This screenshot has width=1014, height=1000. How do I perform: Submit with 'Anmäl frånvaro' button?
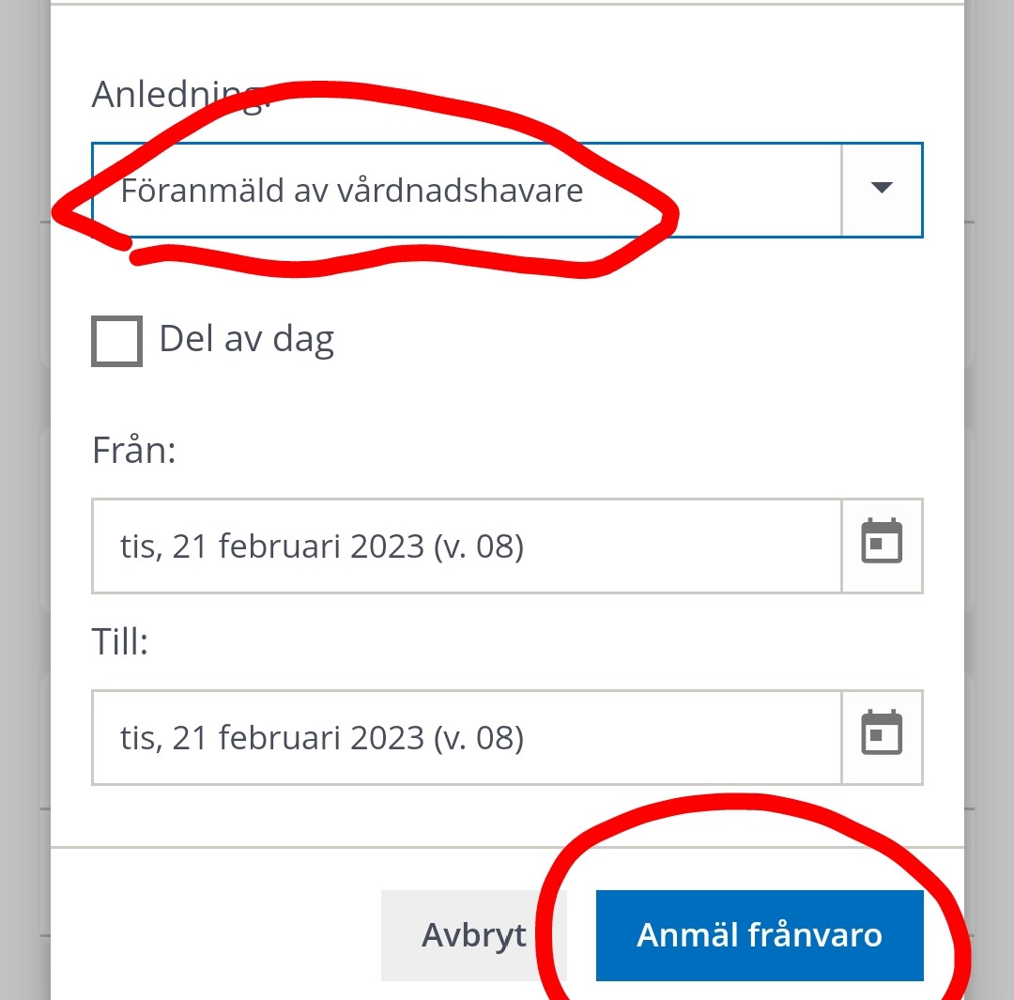760,935
